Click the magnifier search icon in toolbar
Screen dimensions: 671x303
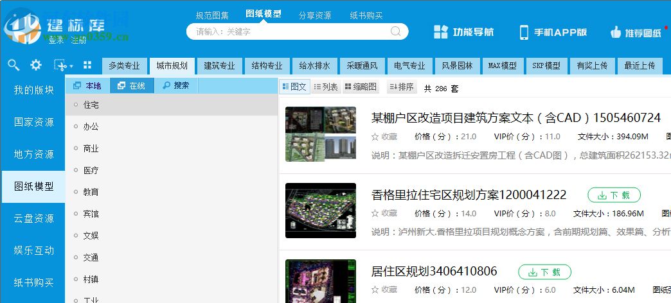13,65
